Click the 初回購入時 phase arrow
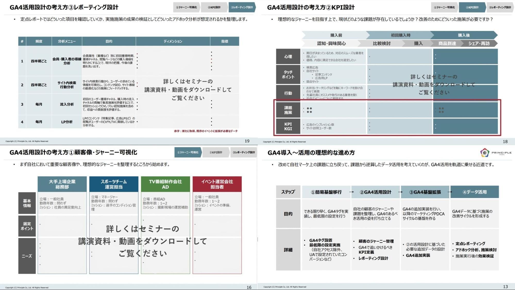Image resolution: width=515 pixels, height=290 pixels. (400, 35)
